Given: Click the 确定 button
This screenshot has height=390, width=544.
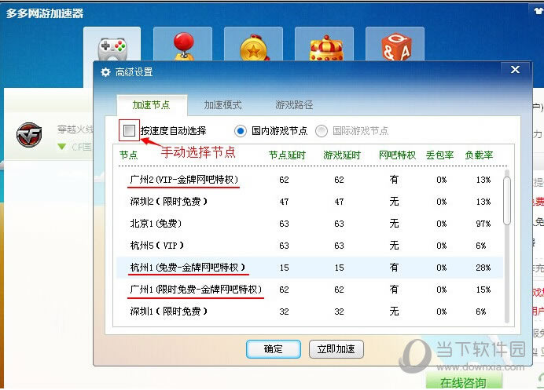Looking at the screenshot, I should coord(274,349).
